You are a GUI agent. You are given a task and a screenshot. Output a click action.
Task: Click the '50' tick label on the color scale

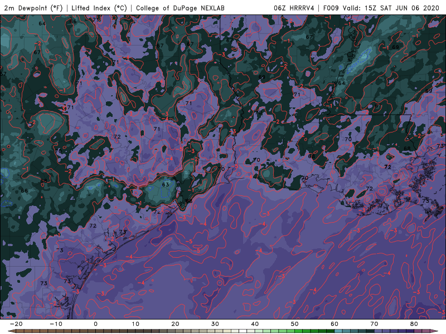tap(295, 324)
